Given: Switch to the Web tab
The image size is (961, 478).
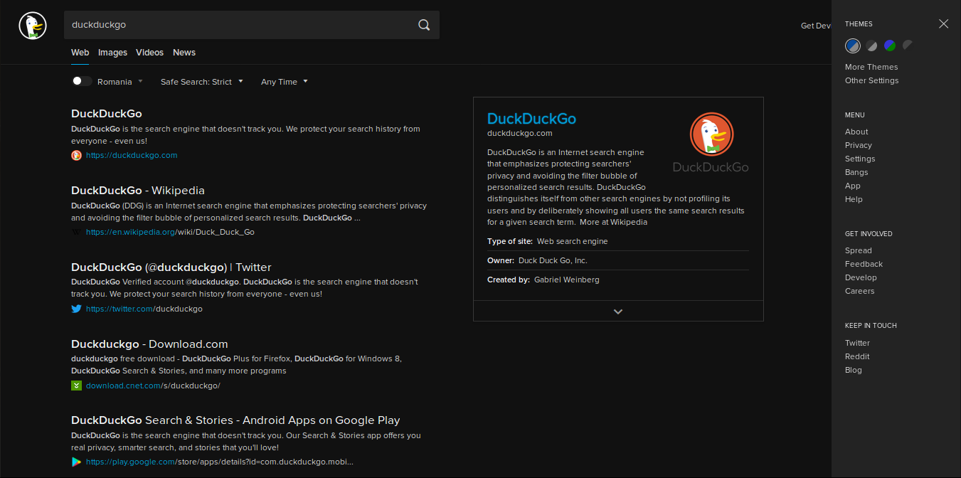Looking at the screenshot, I should click(x=80, y=53).
